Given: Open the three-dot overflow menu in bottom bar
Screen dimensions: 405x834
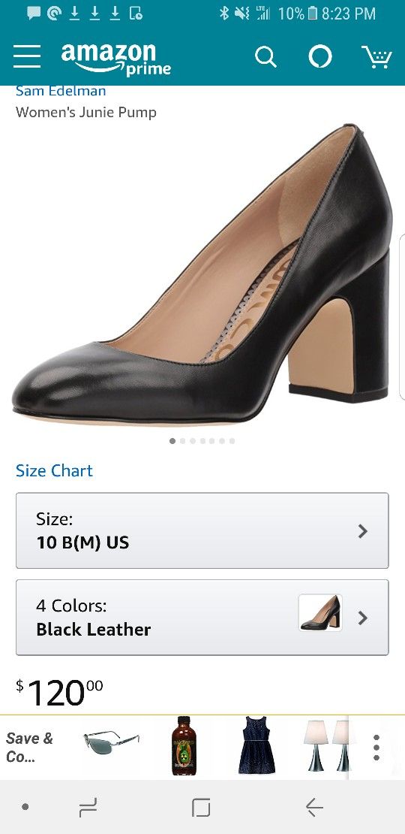Looking at the screenshot, I should [376, 748].
